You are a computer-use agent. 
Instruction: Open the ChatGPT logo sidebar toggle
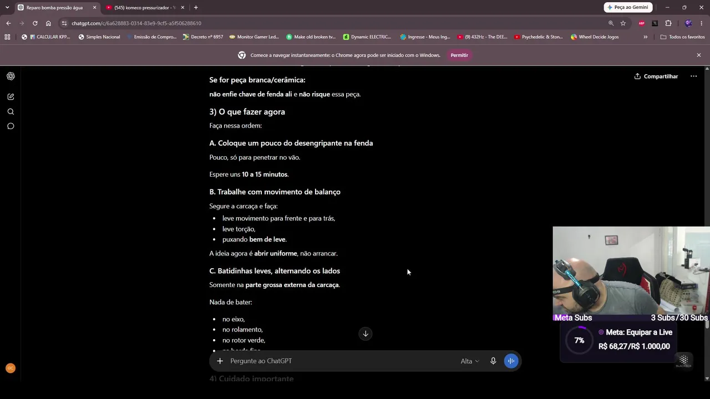point(11,76)
